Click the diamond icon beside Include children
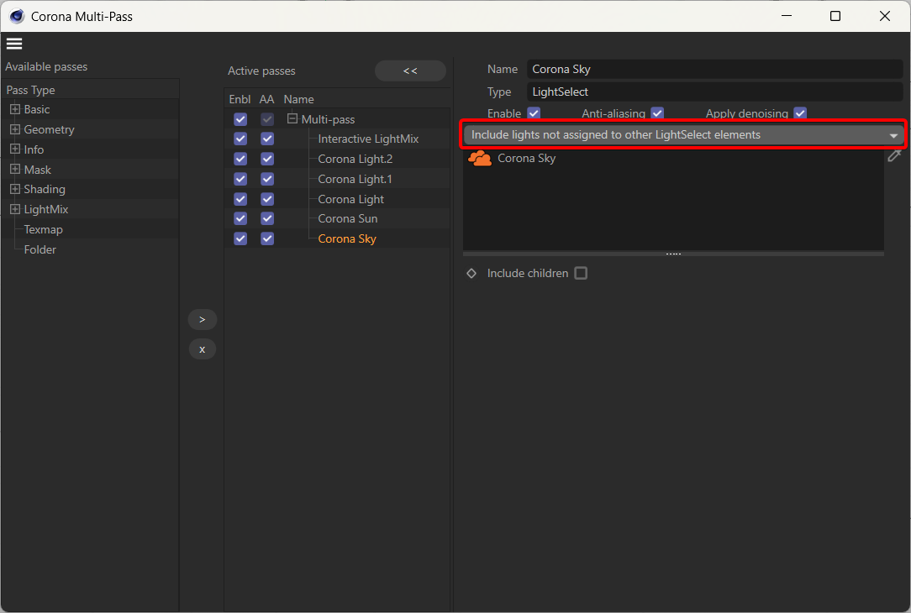This screenshot has width=911, height=613. pyautogui.click(x=471, y=272)
